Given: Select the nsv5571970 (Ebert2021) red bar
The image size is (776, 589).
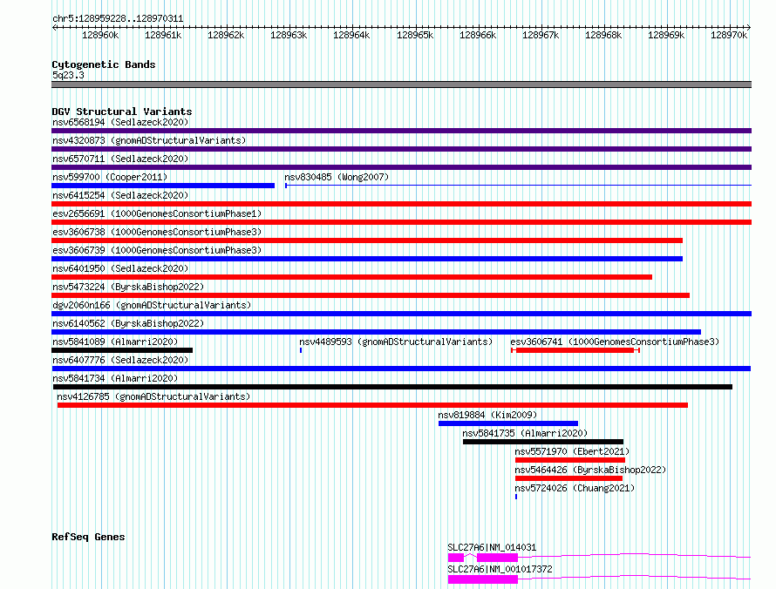Looking at the screenshot, I should tap(570, 460).
